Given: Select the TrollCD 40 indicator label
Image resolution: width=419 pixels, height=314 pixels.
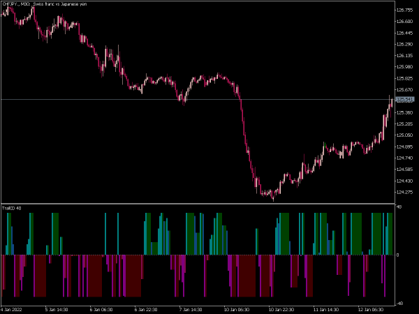Looking at the screenshot, I should pos(12,208).
